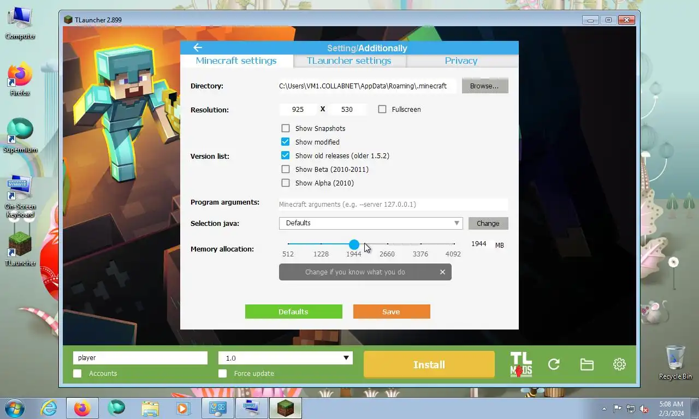The height and width of the screenshot is (419, 699).
Task: Click the memory allocation slider thumb
Action: click(x=354, y=244)
